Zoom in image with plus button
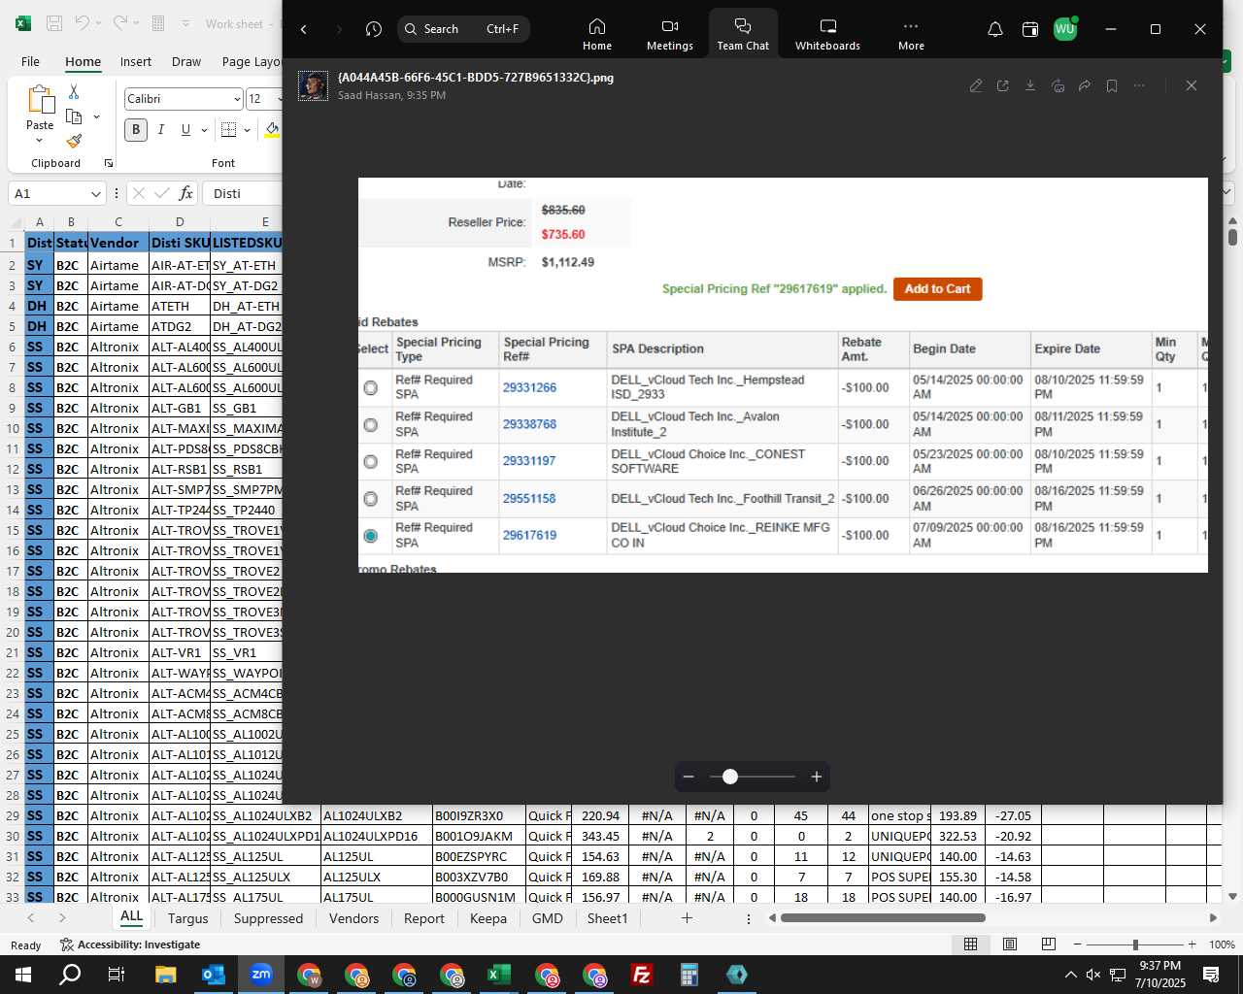 pyautogui.click(x=817, y=777)
